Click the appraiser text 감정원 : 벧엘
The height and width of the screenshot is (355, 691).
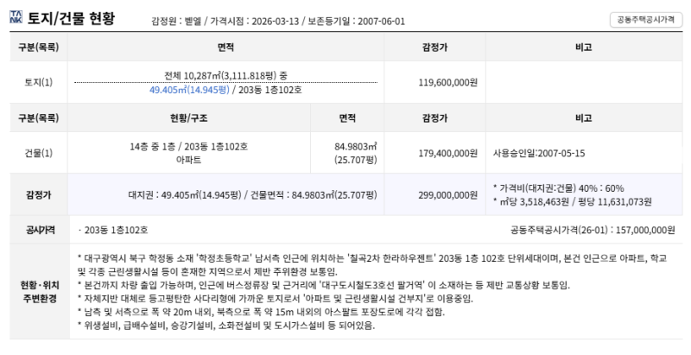176,21
